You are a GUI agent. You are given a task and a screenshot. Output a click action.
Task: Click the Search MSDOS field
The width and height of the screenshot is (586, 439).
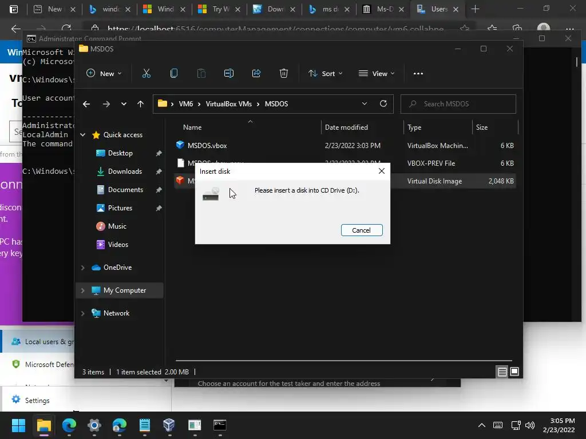[458, 104]
